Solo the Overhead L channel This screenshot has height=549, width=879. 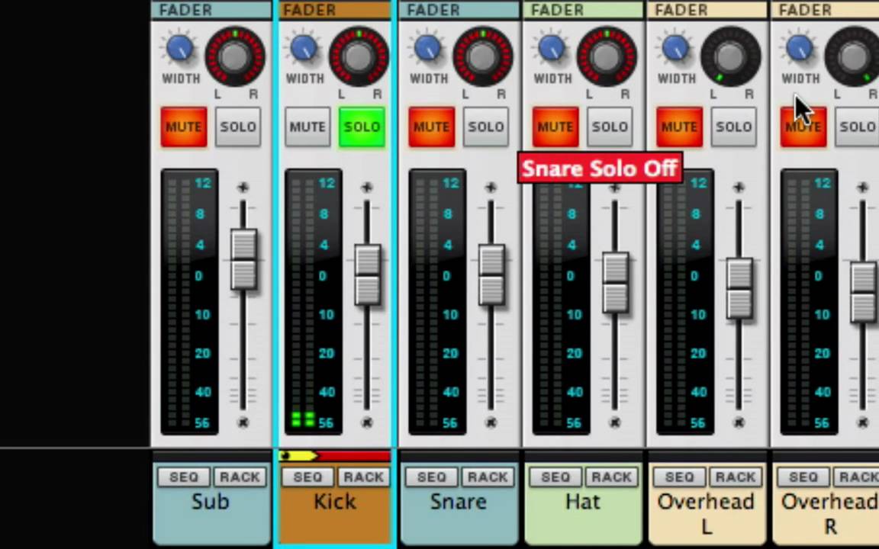734,127
